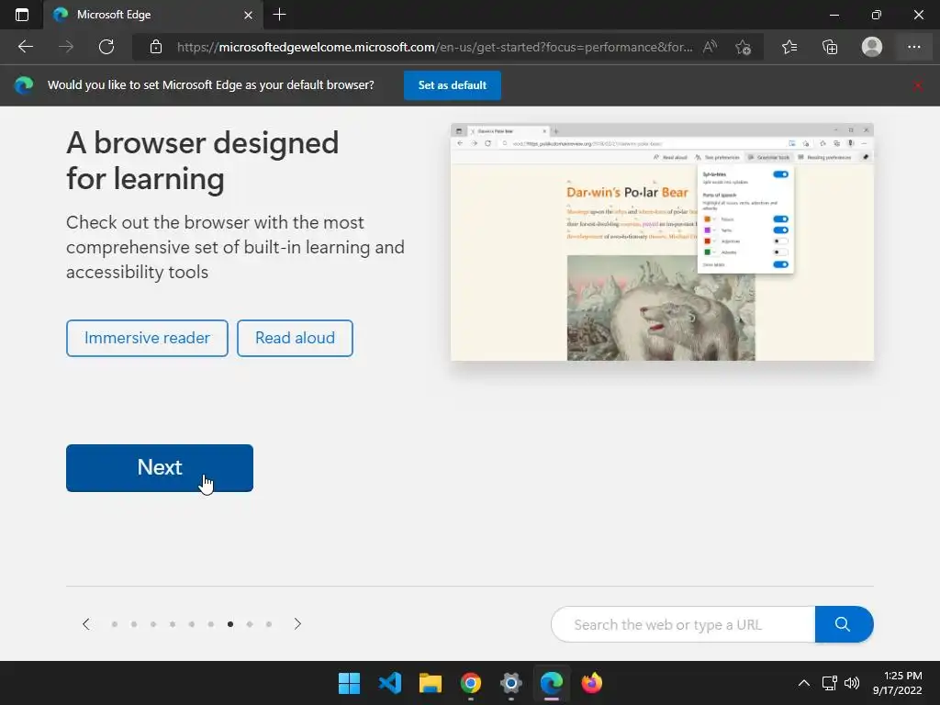View site information via lock icon

[x=156, y=47]
